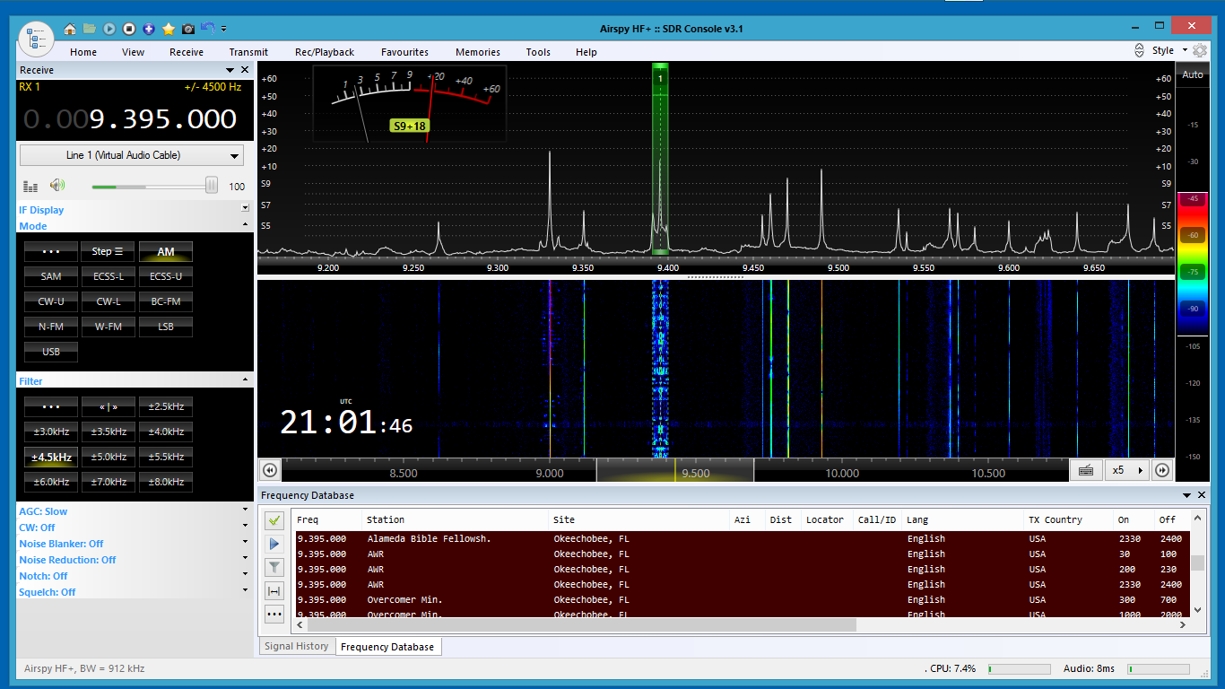The image size is (1225, 689).
Task: Open the equalizer bars icon beside the speaker
Action: click(x=30, y=187)
